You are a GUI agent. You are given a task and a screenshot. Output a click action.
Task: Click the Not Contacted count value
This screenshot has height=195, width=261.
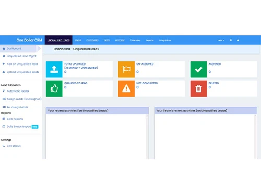pyautogui.click(x=137, y=87)
